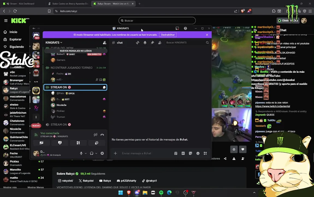Switch to Stream - Kick Dashboard tab
This screenshot has height=197, width=314.
click(x=23, y=4)
